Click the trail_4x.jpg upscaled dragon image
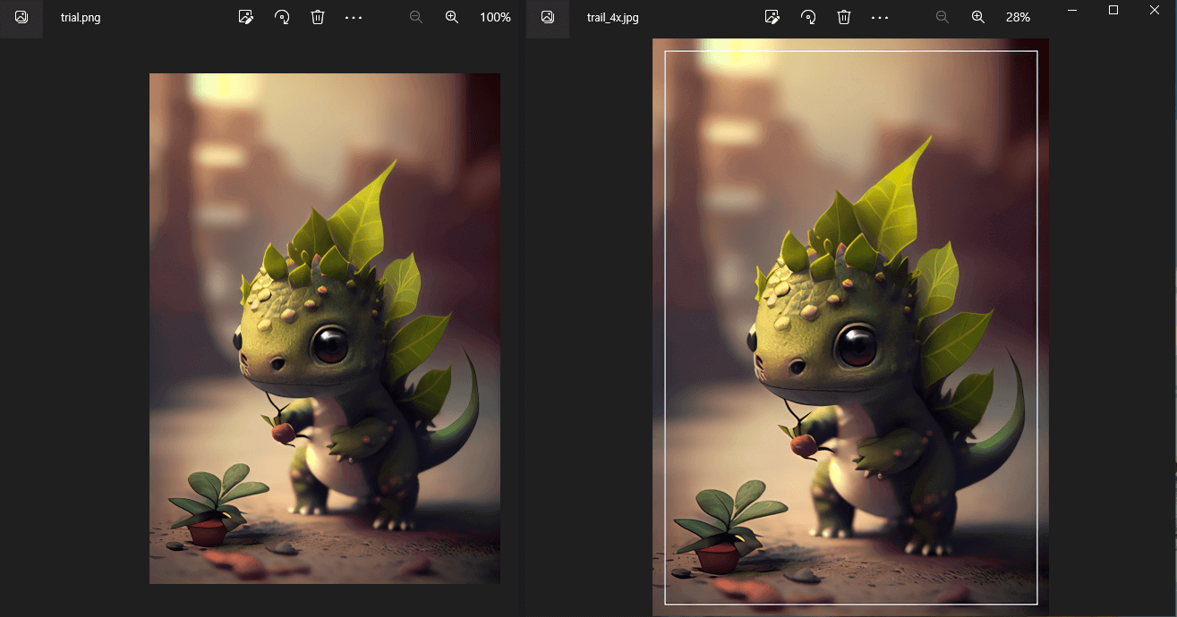Image resolution: width=1177 pixels, height=617 pixels. [850, 327]
